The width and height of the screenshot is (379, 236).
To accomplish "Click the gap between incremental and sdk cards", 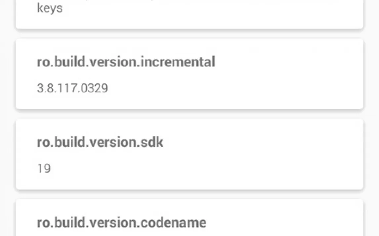I will click(x=189, y=114).
